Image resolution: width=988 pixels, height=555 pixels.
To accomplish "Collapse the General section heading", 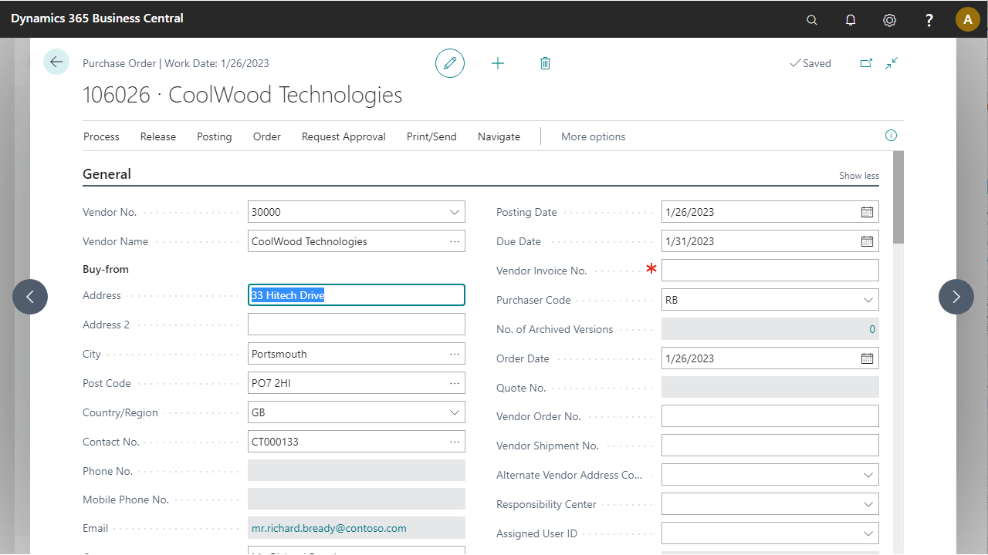I will [107, 174].
